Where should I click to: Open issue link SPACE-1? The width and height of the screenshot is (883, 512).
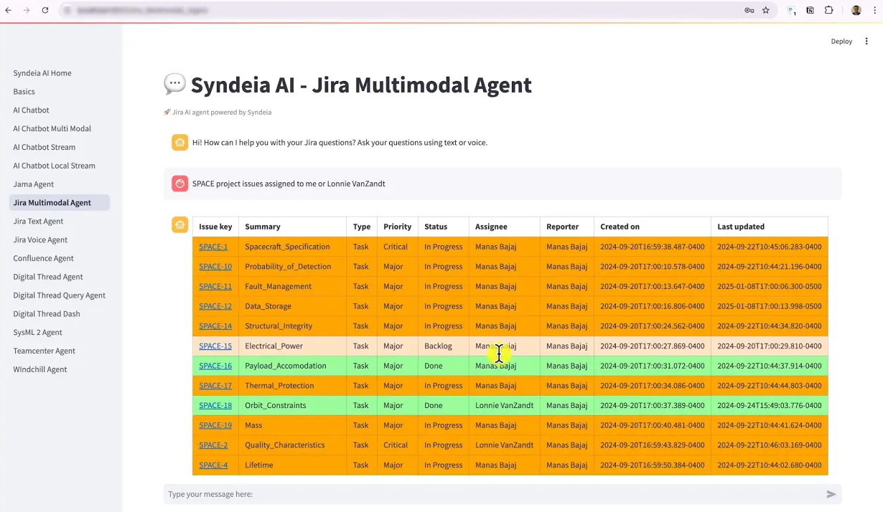213,247
